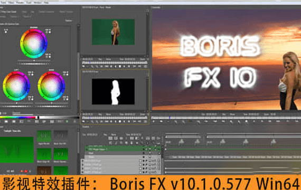301x190 pixels.
Task: Click the green circular icon beside gradient toolbar
Action: [x=67, y=121]
